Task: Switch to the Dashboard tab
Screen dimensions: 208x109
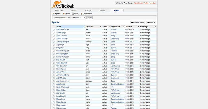Action: pyautogui.click(x=59, y=10)
